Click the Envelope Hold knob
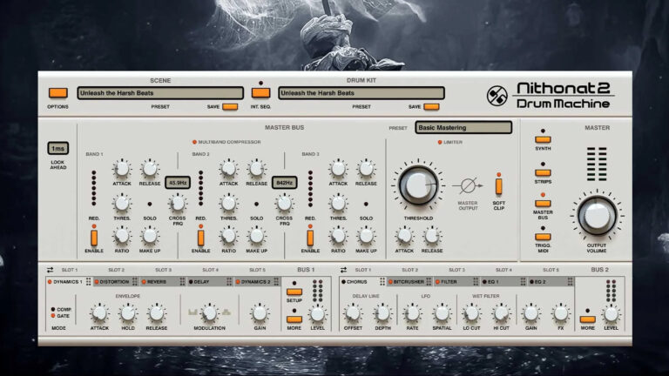 [x=127, y=313]
